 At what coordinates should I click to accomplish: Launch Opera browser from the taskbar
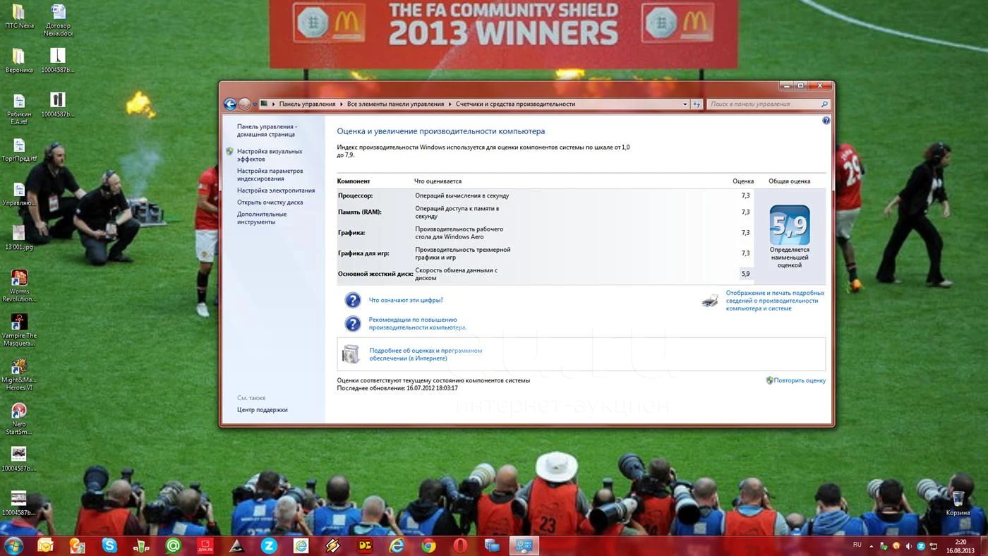(x=460, y=545)
